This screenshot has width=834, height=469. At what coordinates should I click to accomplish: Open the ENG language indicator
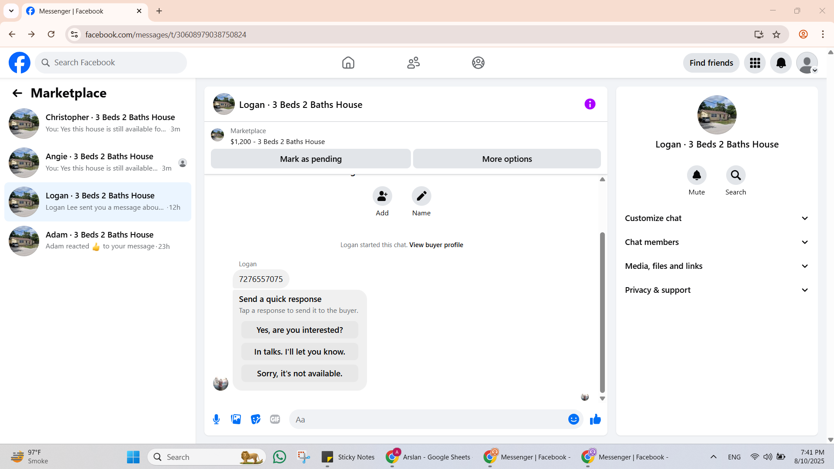[x=734, y=457]
